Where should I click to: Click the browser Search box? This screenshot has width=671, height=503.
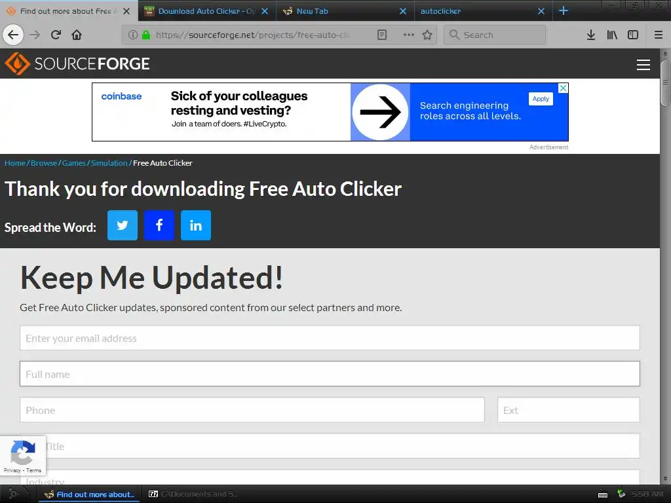(x=495, y=35)
